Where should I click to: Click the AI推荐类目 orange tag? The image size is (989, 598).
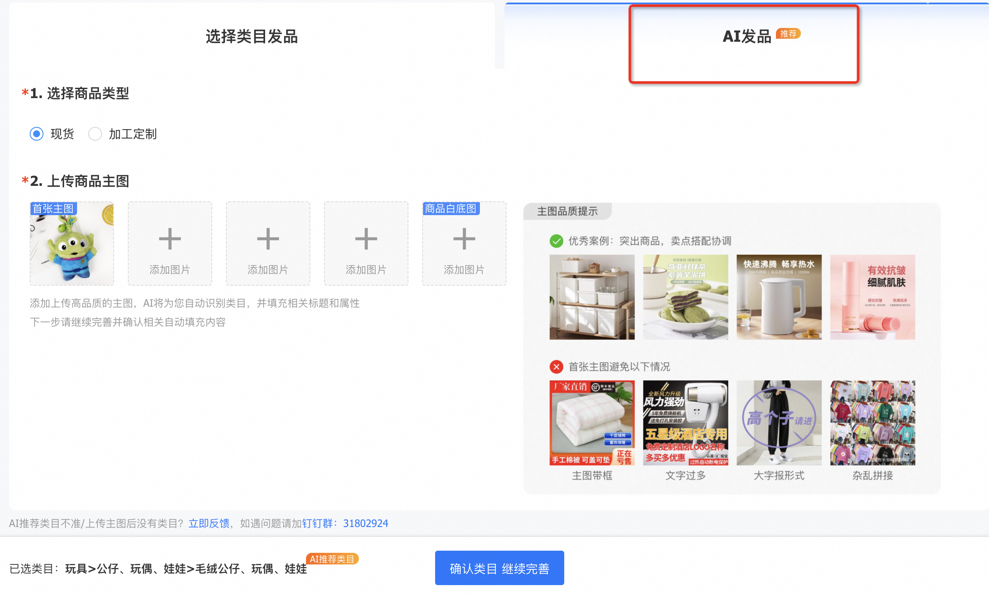(332, 559)
